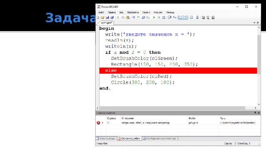Run the program with the green play icon
The width and height of the screenshot is (266, 149).
click(x=154, y=17)
